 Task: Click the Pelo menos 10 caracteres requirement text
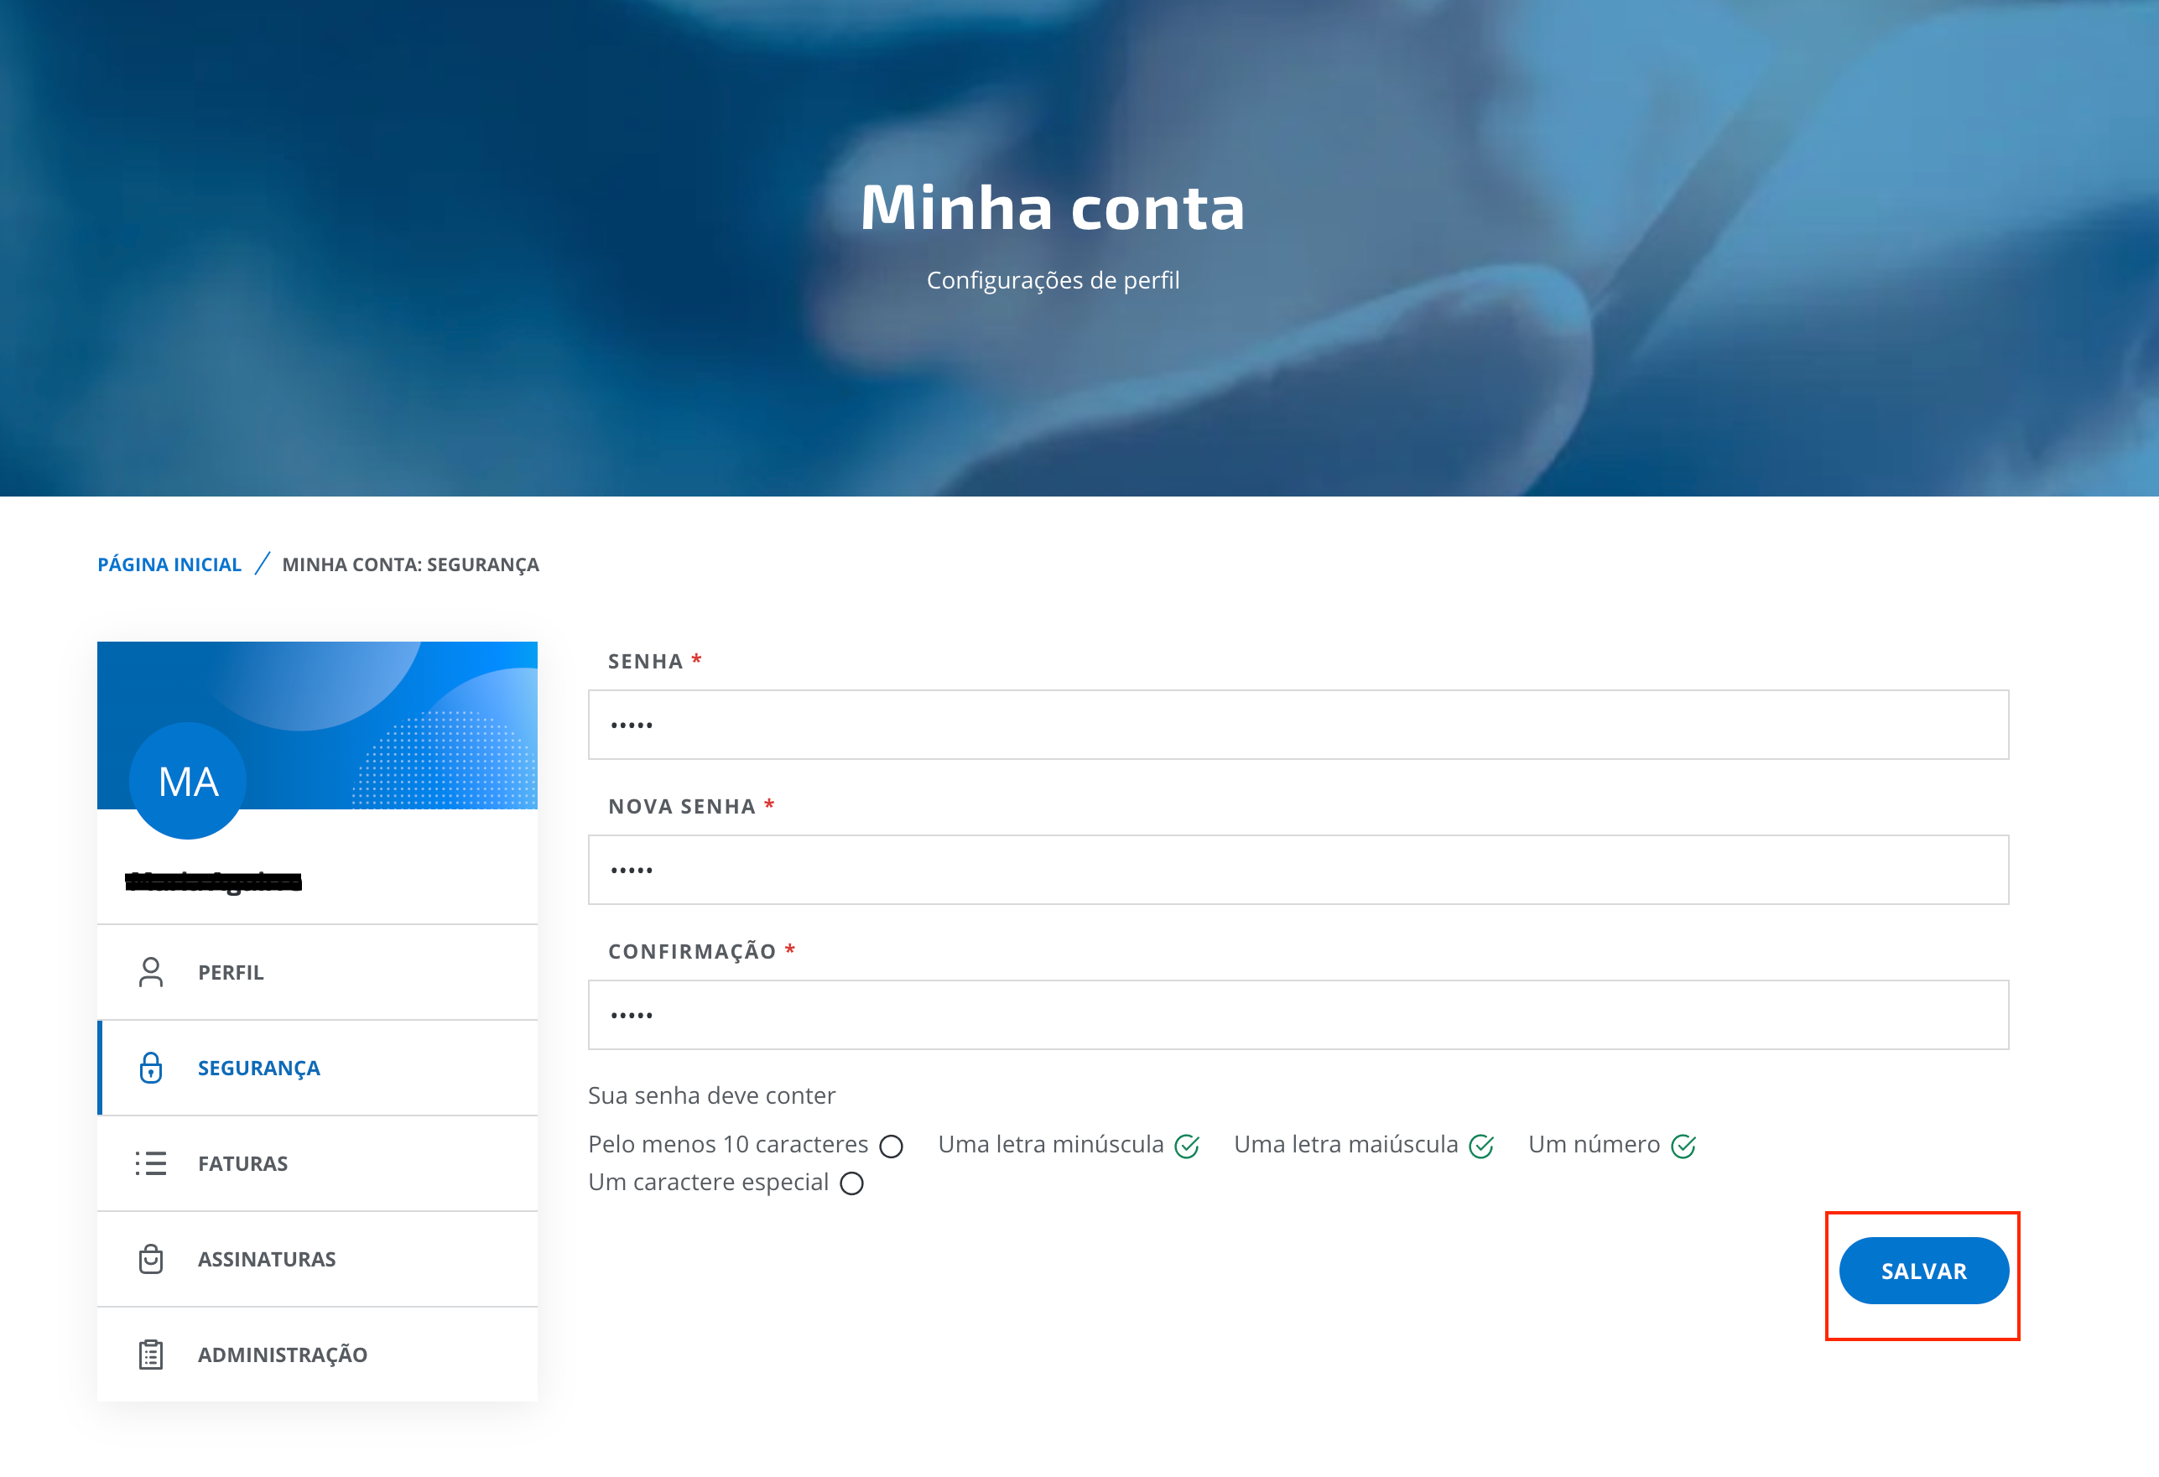[x=728, y=1144]
